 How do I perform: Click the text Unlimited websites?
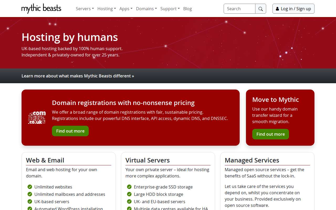pyautogui.click(x=53, y=187)
